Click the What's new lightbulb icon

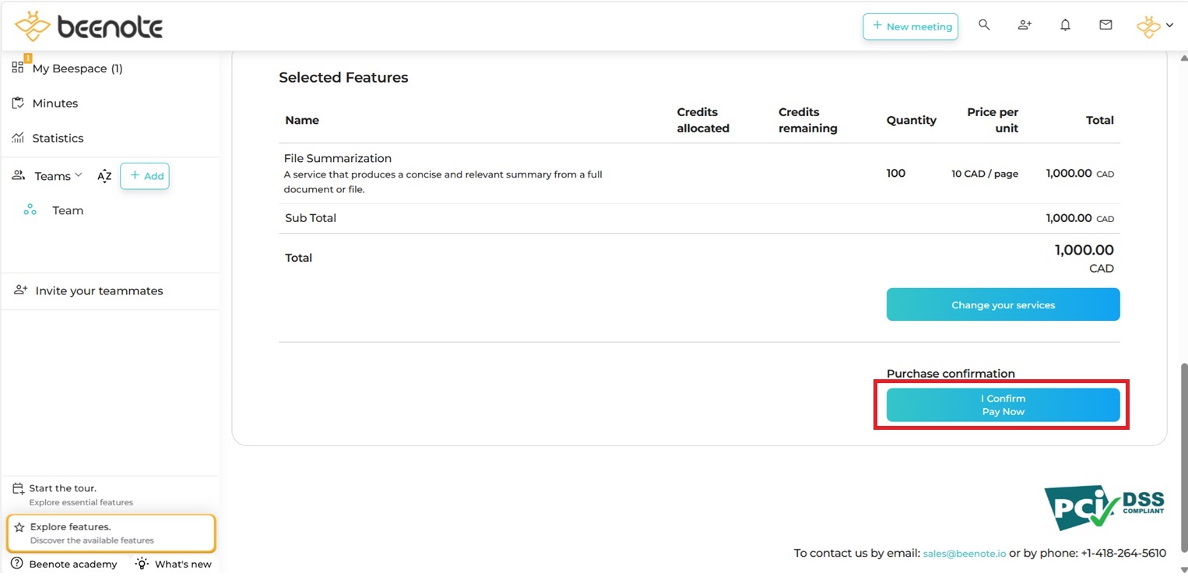[x=142, y=563]
